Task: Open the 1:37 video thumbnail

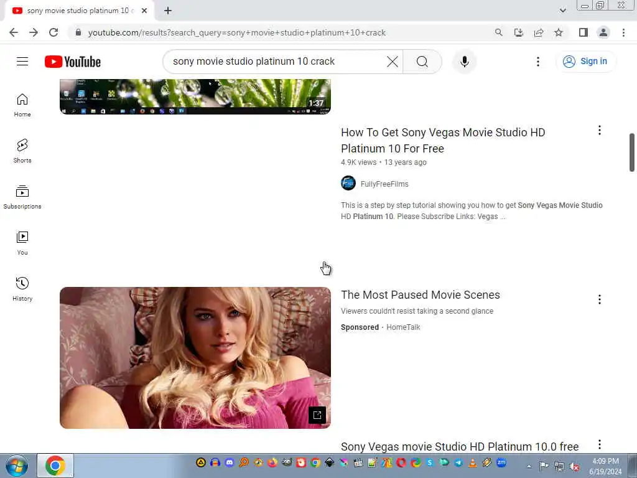Action: [x=195, y=96]
